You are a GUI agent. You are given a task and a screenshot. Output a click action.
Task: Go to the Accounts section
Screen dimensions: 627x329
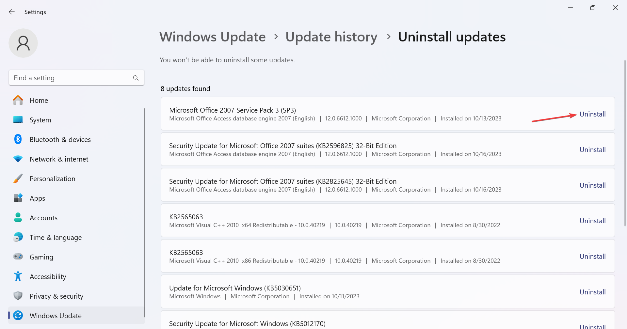[43, 218]
